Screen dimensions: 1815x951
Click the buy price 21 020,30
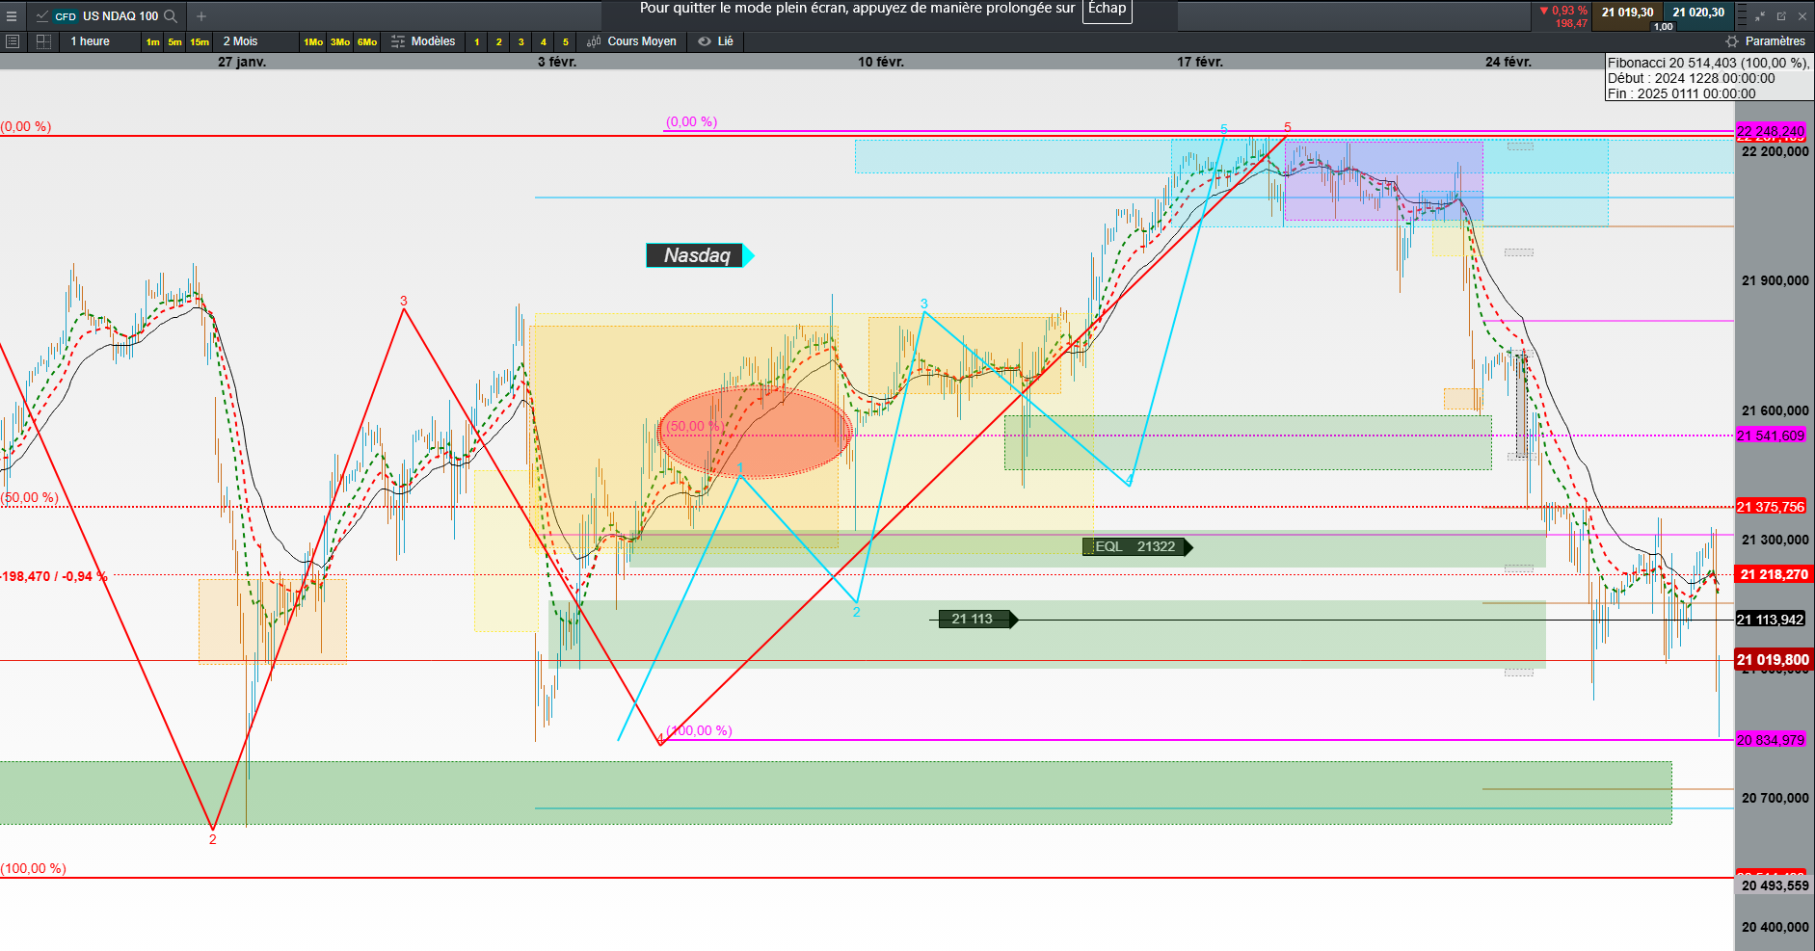(x=1698, y=13)
